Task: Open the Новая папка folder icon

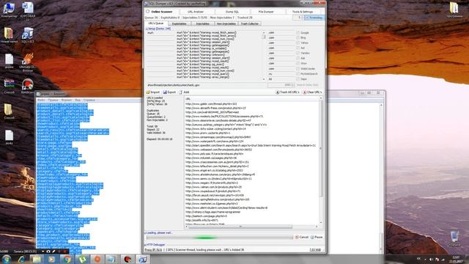Action: [9, 35]
